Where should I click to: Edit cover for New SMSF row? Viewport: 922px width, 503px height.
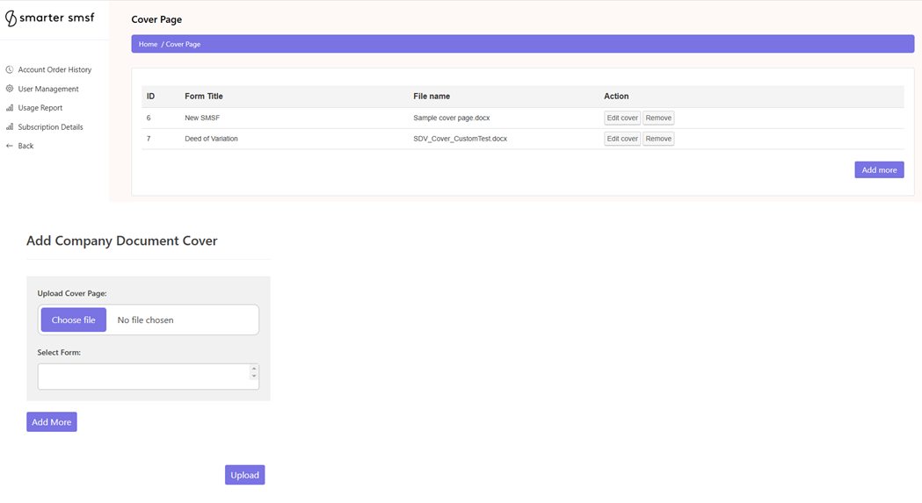pyautogui.click(x=622, y=118)
